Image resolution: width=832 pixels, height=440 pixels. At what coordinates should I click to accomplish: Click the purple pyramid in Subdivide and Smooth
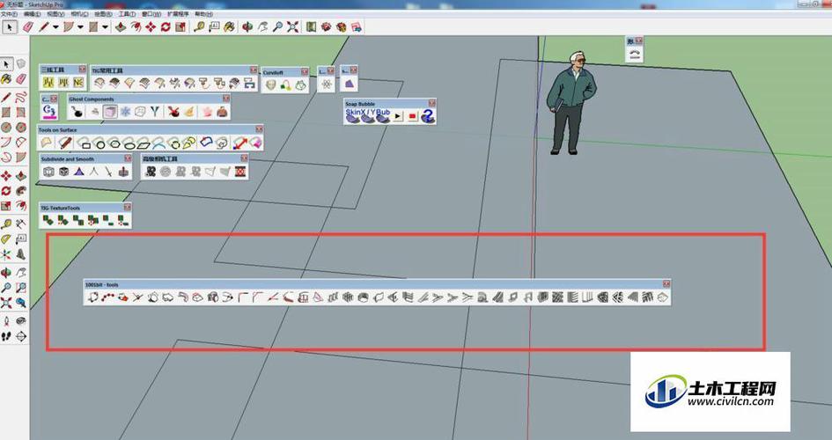pos(79,172)
